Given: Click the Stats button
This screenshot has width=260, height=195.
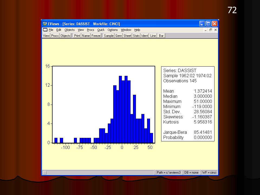Looking at the screenshot, I should (x=136, y=36).
